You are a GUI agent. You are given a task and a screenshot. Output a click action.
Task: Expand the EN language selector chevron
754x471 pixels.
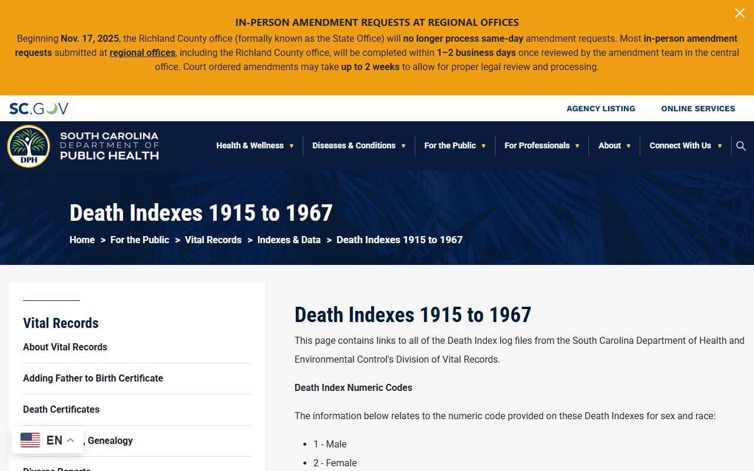(x=70, y=440)
